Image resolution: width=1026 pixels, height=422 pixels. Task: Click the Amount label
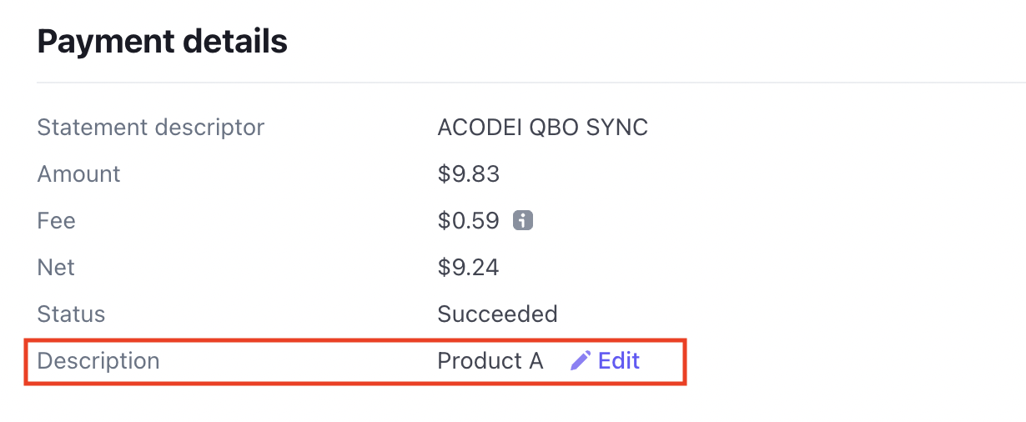coord(79,174)
